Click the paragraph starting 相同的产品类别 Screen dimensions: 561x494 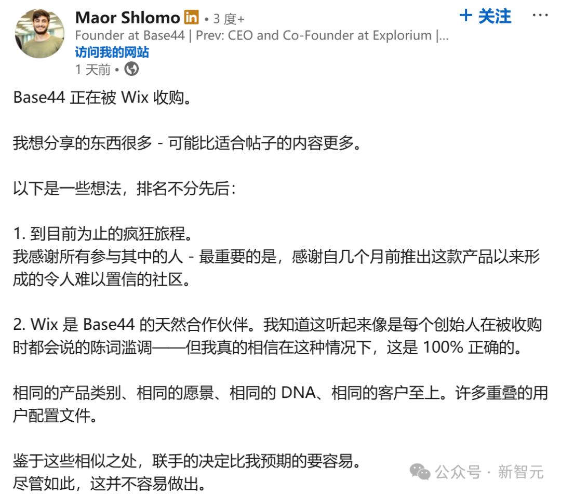point(280,404)
